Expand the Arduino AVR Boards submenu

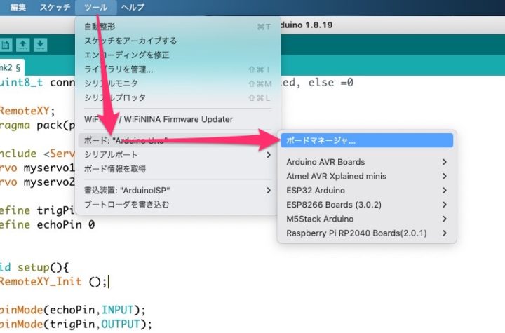(x=366, y=162)
